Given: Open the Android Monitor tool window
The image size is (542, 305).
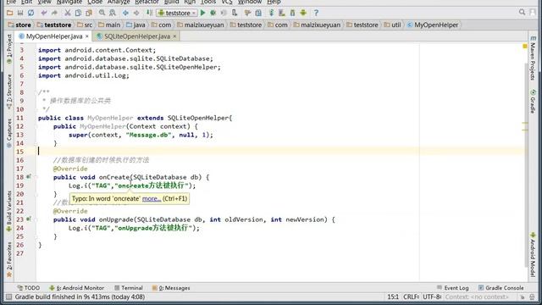Looking at the screenshot, I should (x=77, y=288).
